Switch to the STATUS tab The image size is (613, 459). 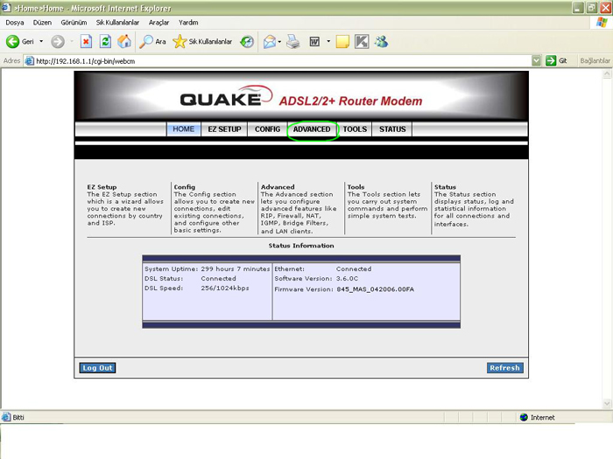(392, 129)
